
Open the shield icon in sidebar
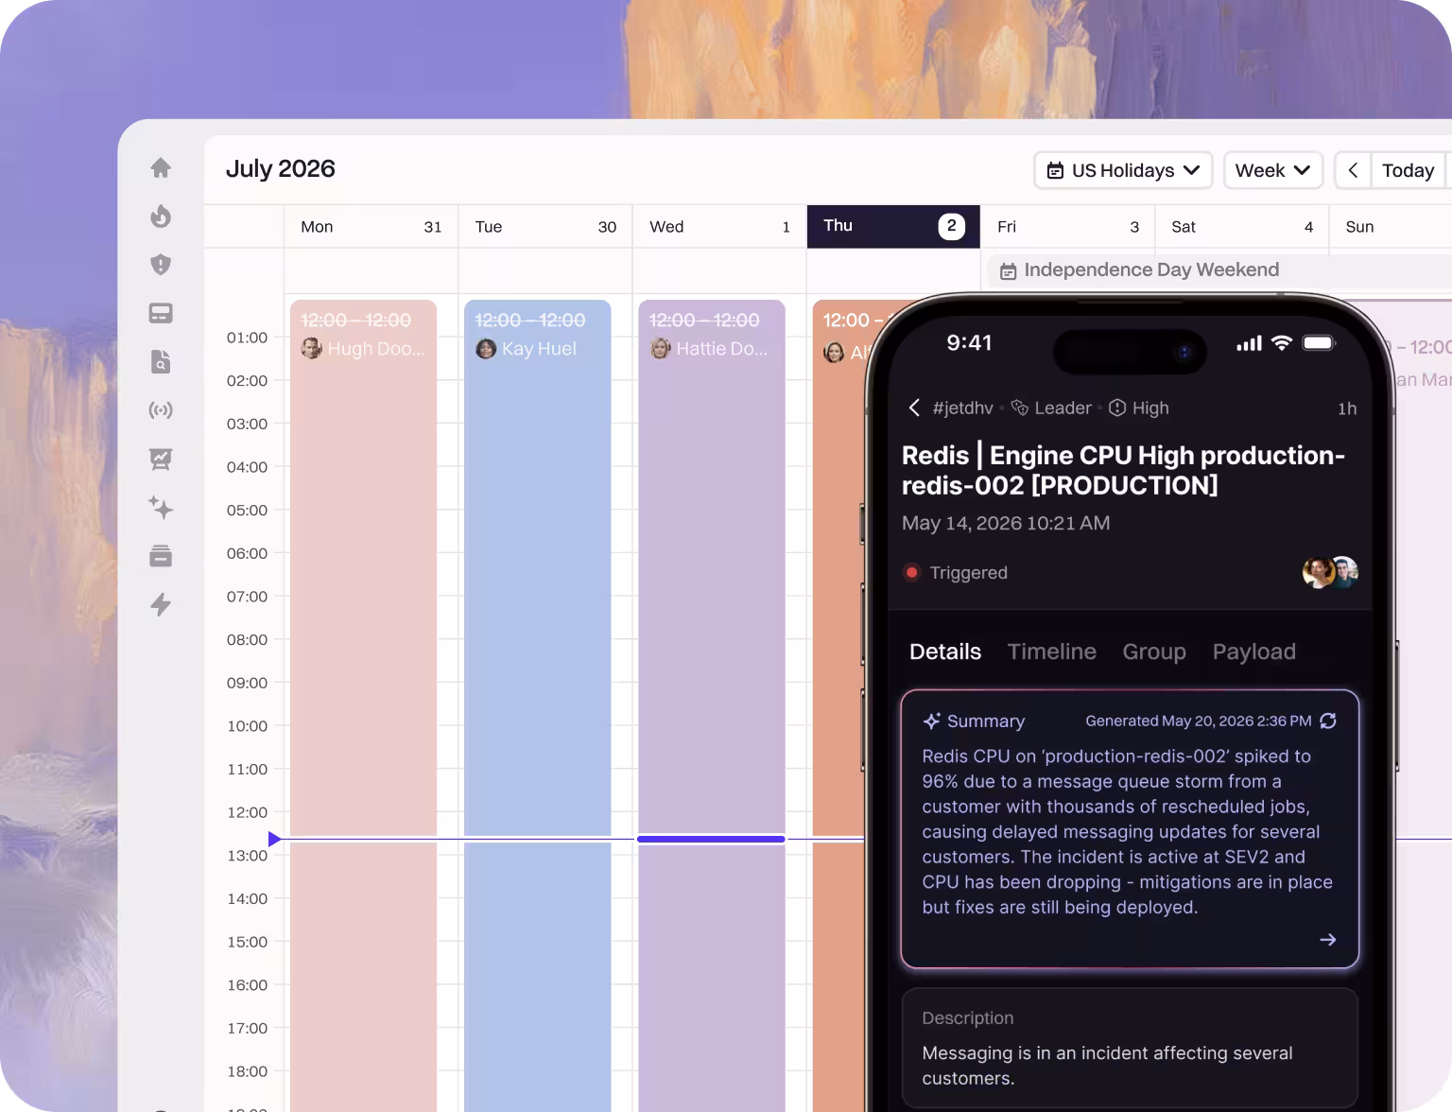(x=161, y=265)
